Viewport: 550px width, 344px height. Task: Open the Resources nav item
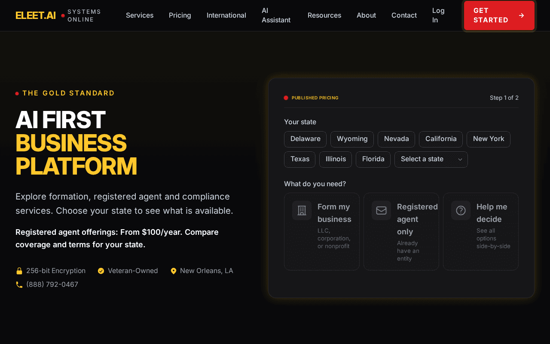pos(324,15)
